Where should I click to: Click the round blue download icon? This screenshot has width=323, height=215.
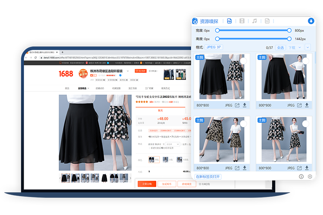311,21
